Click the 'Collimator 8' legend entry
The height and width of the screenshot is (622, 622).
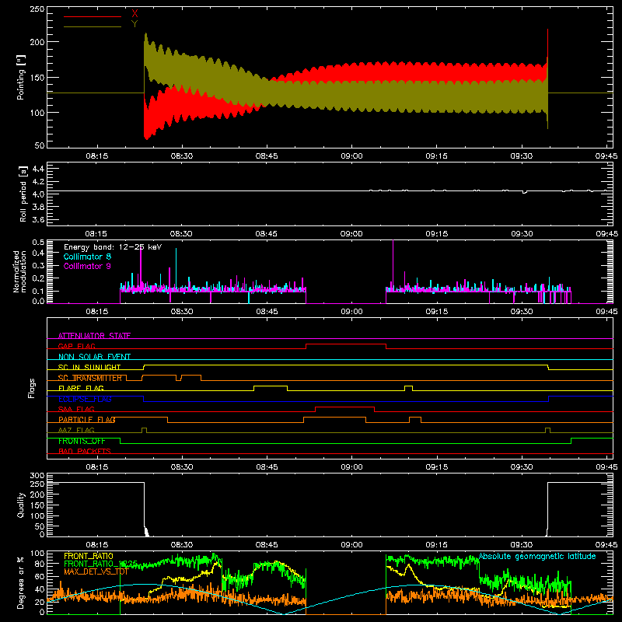point(87,257)
